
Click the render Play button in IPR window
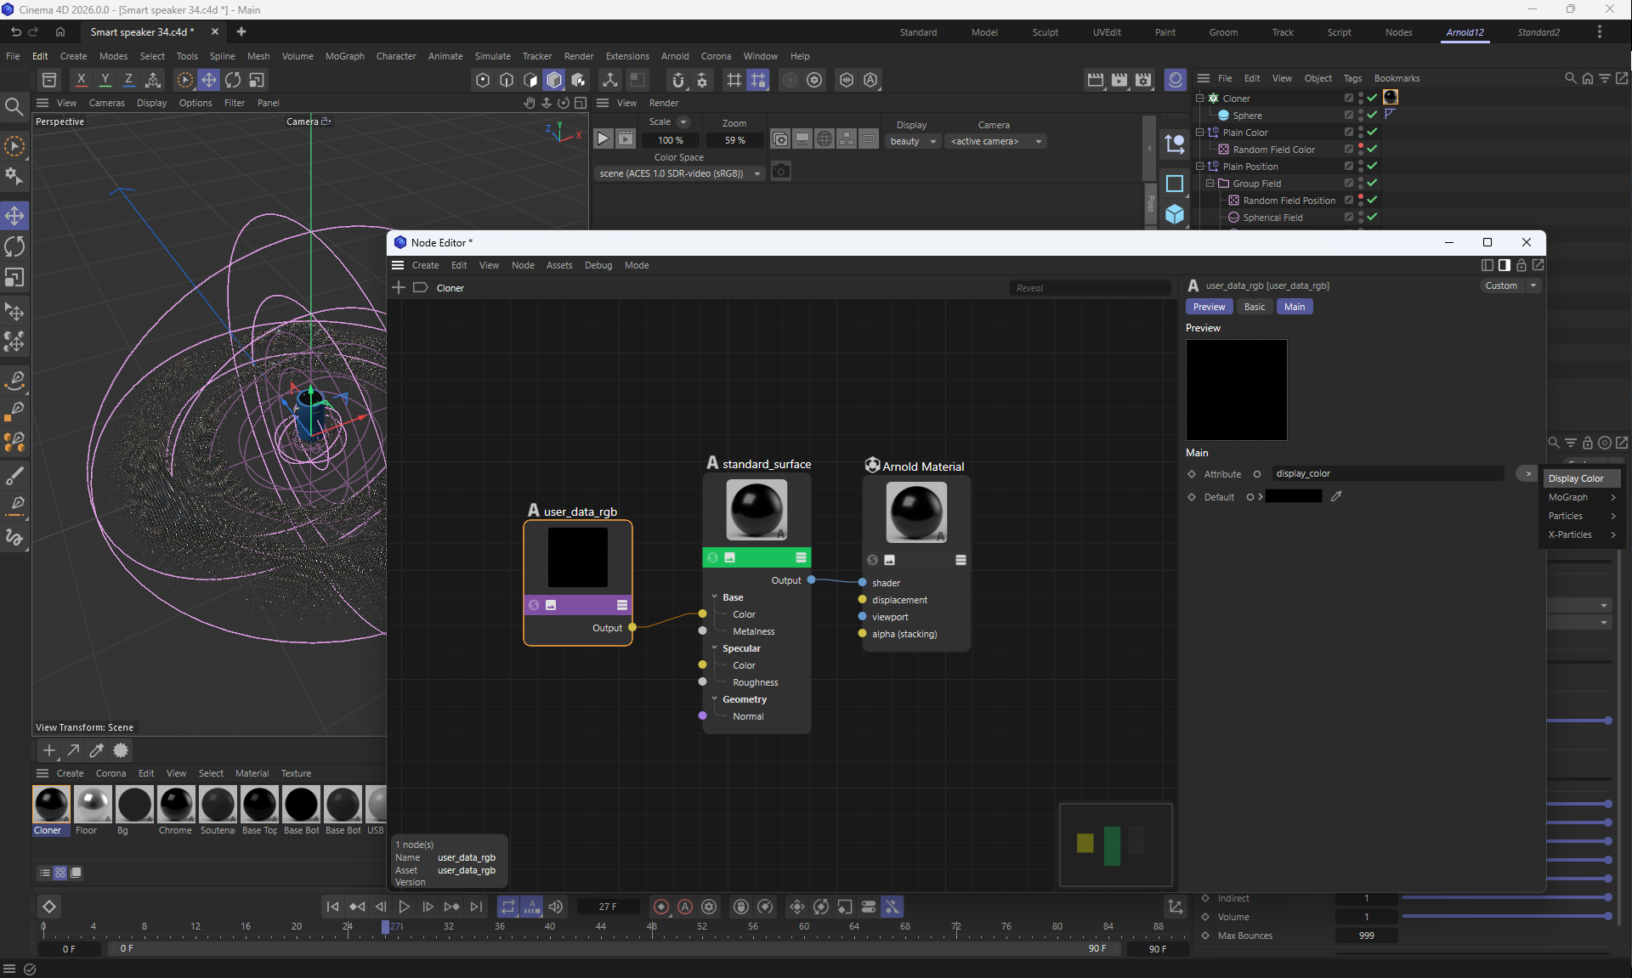tap(603, 139)
